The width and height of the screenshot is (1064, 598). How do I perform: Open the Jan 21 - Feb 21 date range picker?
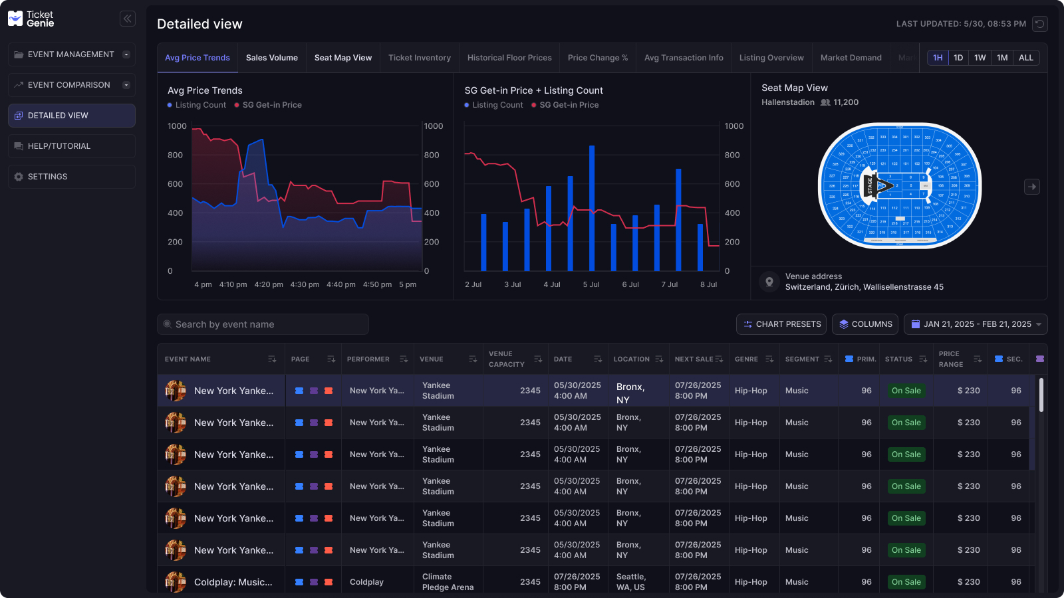[975, 324]
